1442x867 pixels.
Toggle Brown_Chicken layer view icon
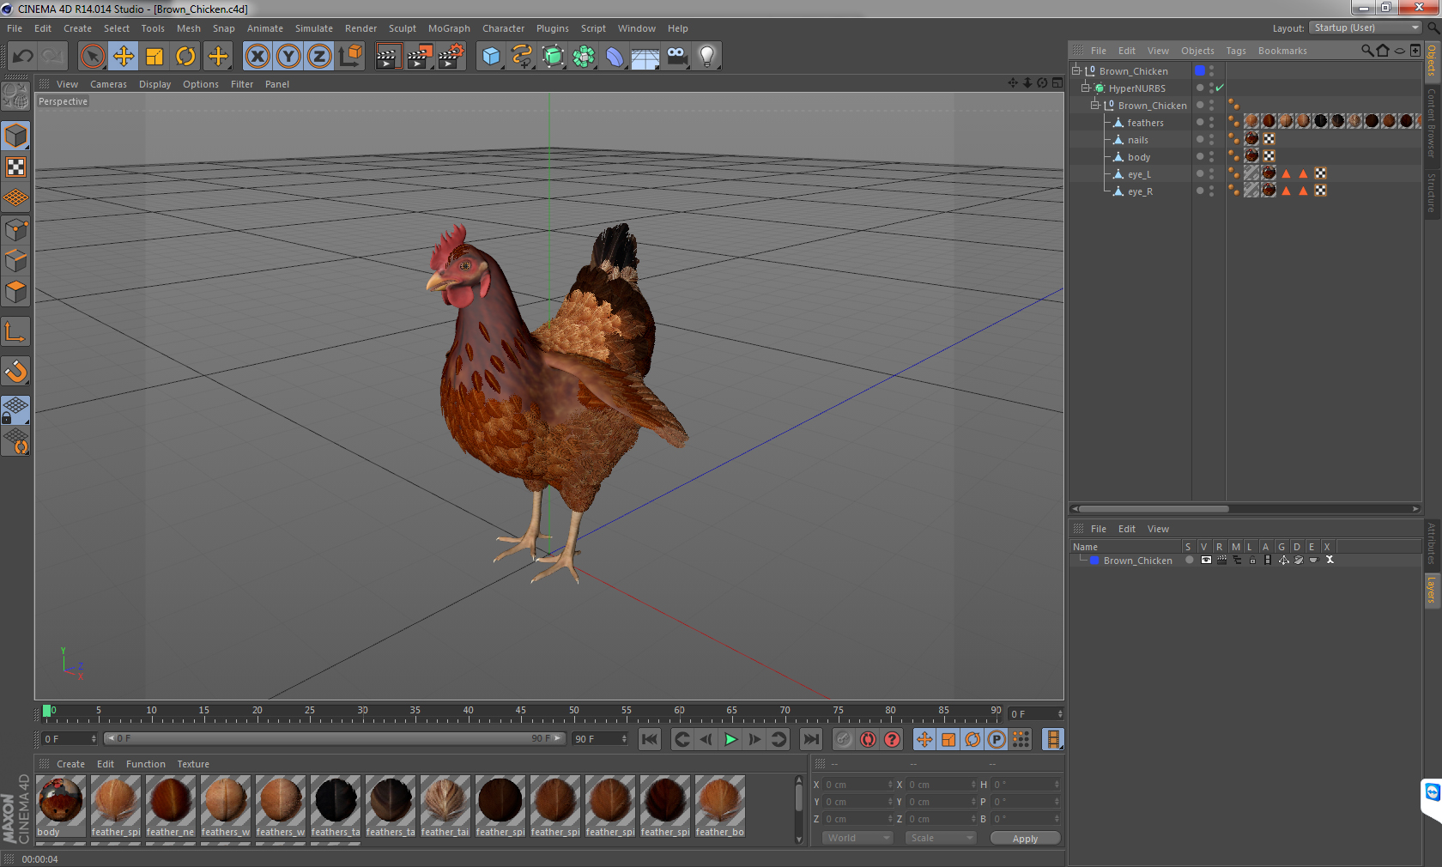(1206, 560)
